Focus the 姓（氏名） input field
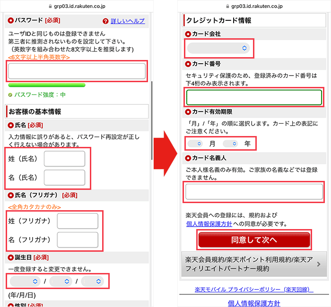331x307 pixels. [64, 159]
